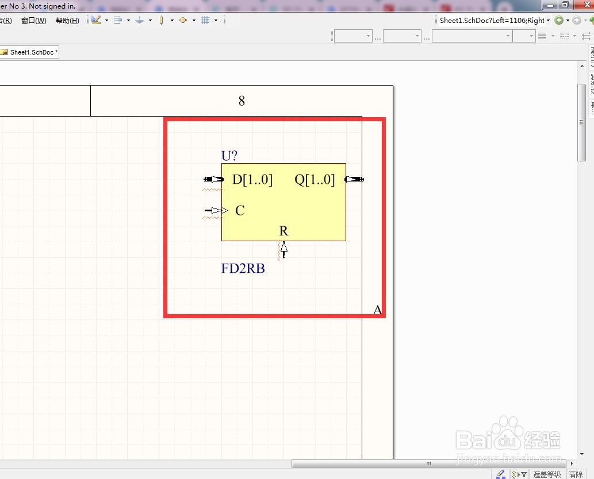Expand the grids dropdown arrow
This screenshot has height=479, width=594.
click(x=216, y=21)
